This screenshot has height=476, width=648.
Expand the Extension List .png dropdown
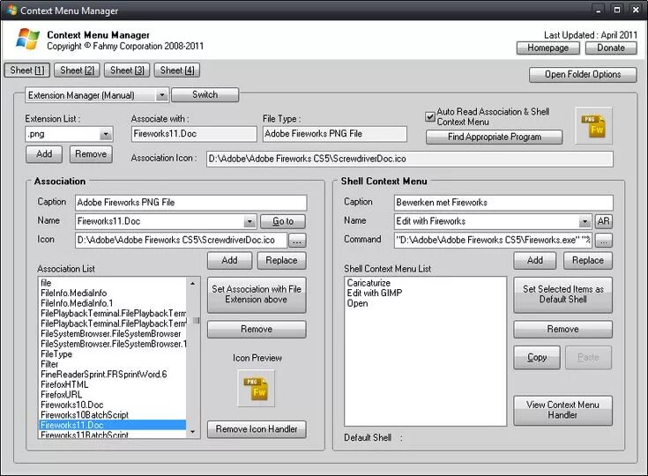pyautogui.click(x=106, y=134)
